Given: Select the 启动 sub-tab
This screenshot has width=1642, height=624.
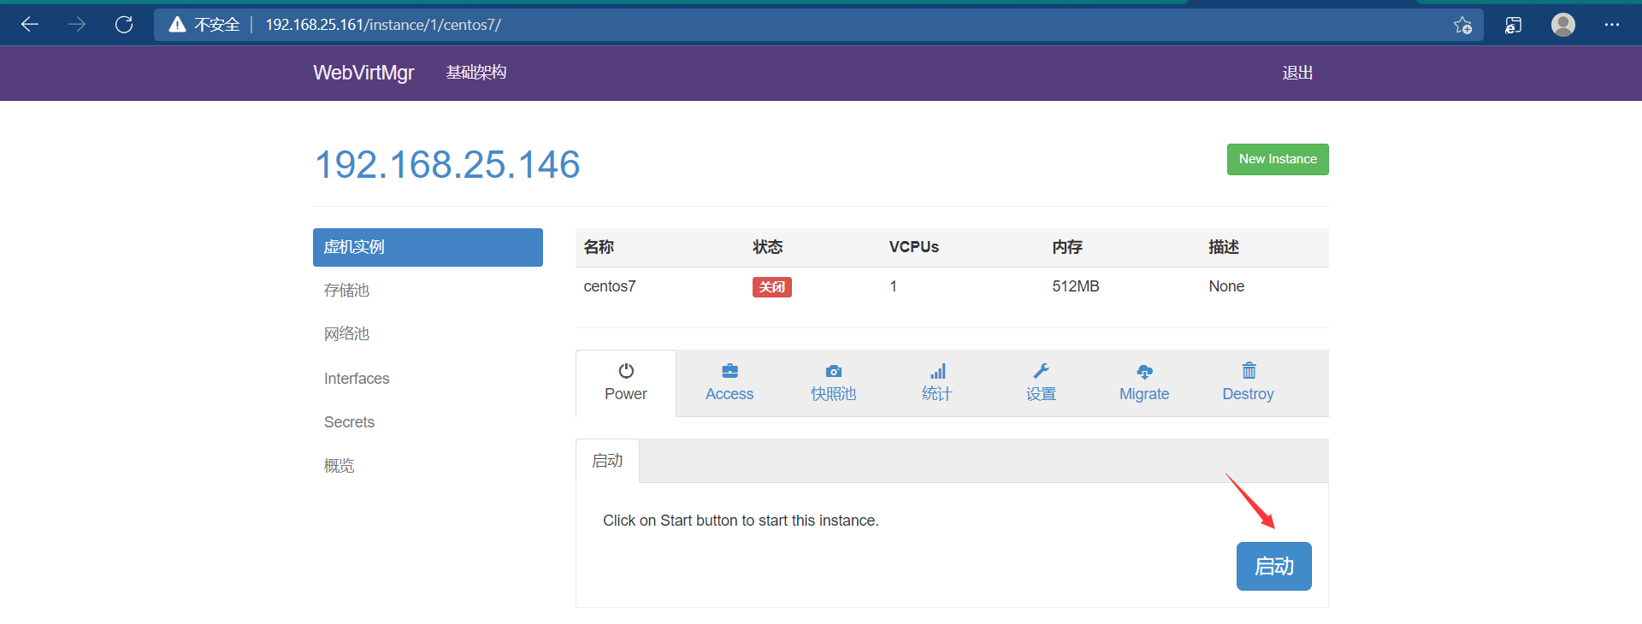Looking at the screenshot, I should click(x=607, y=461).
